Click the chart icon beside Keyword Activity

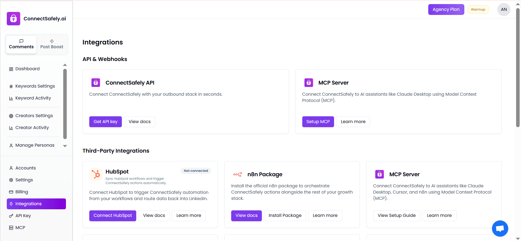point(11,98)
